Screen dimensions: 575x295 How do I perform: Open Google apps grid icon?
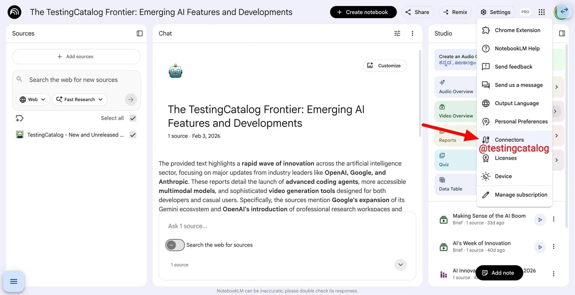[542, 12]
